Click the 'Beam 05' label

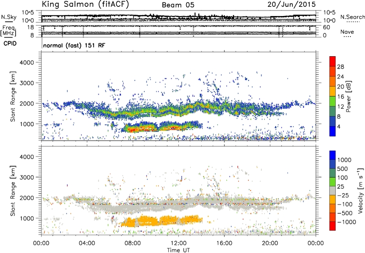(x=178, y=5)
